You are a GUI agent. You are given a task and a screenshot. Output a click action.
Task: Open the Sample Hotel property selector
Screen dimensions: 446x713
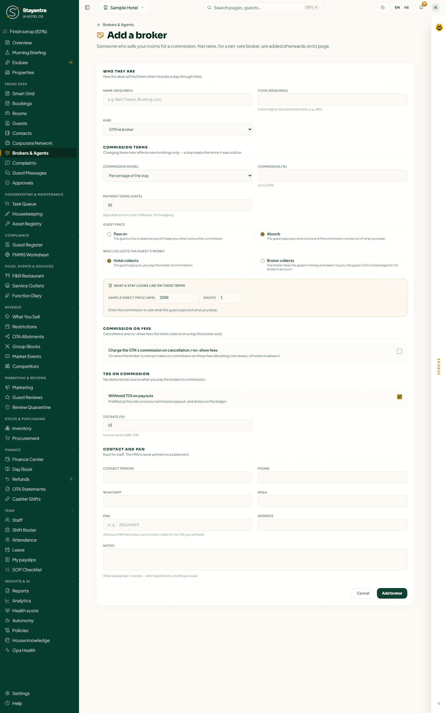click(124, 7)
